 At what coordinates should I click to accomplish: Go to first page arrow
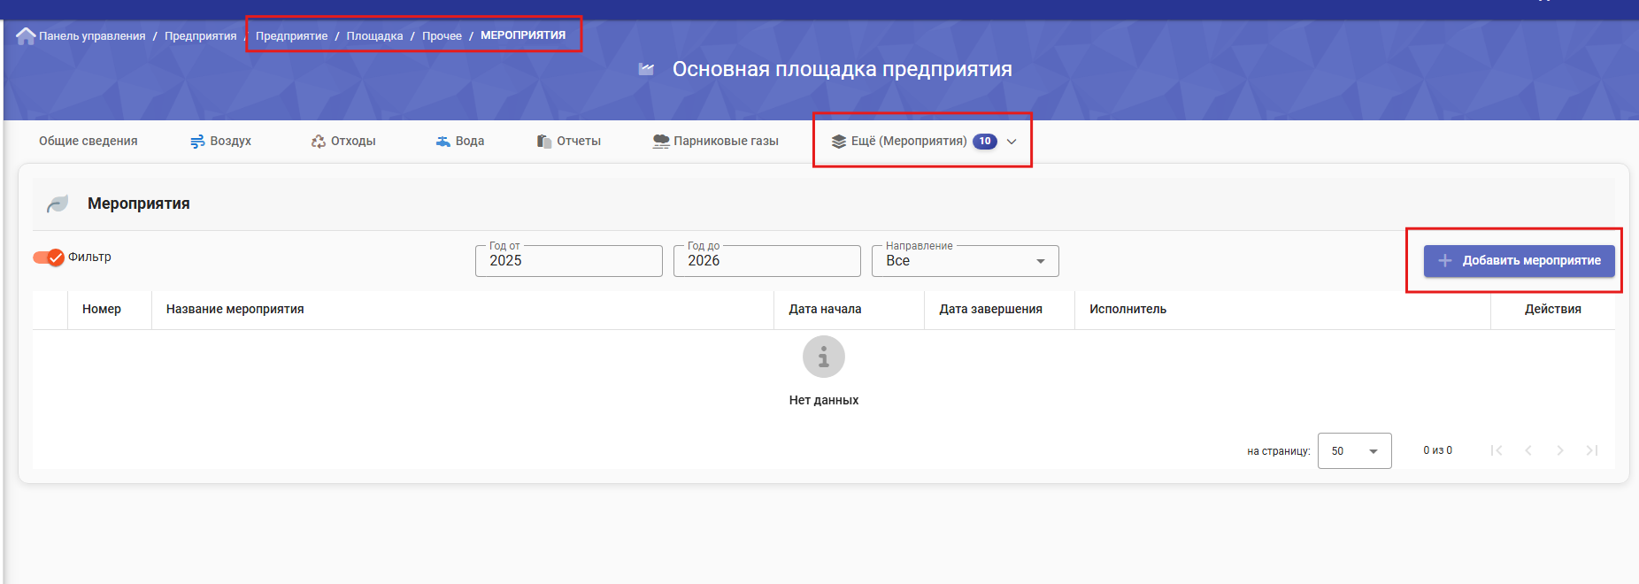pos(1497,450)
